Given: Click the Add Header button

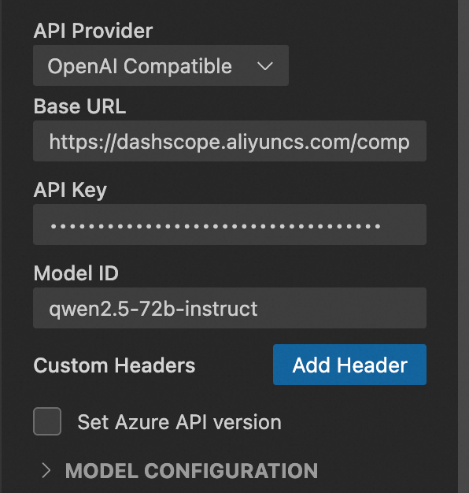Looking at the screenshot, I should [349, 365].
